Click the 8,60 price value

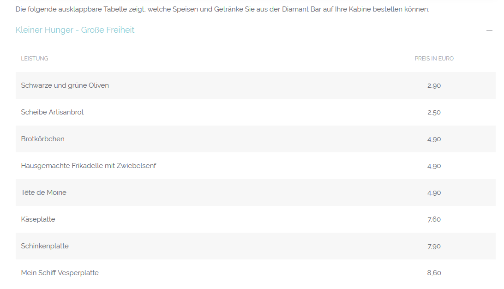pyautogui.click(x=434, y=273)
